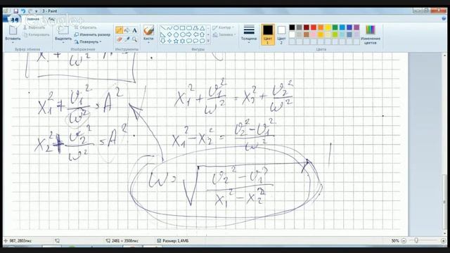Click Save icon in quick access toolbar
Screen dimensions: 450x253
16,11
